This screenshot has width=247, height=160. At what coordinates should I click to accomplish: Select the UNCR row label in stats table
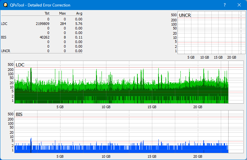5,51
